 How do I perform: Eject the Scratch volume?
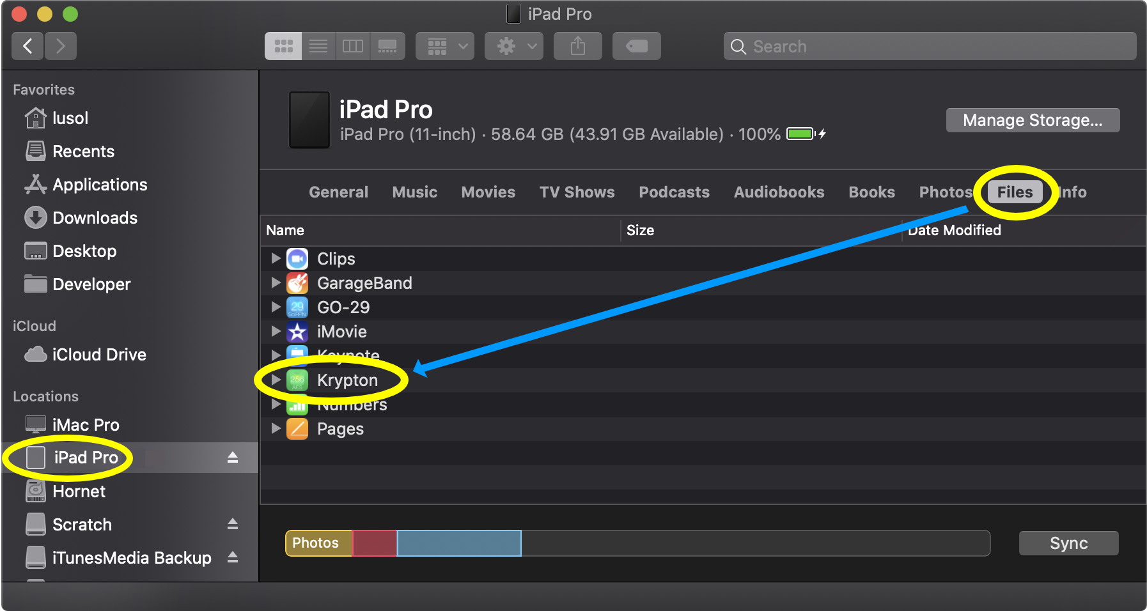point(233,524)
